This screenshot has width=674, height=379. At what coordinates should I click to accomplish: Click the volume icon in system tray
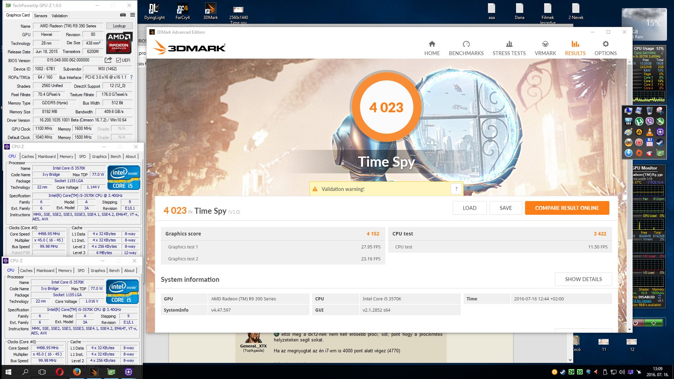(x=621, y=372)
